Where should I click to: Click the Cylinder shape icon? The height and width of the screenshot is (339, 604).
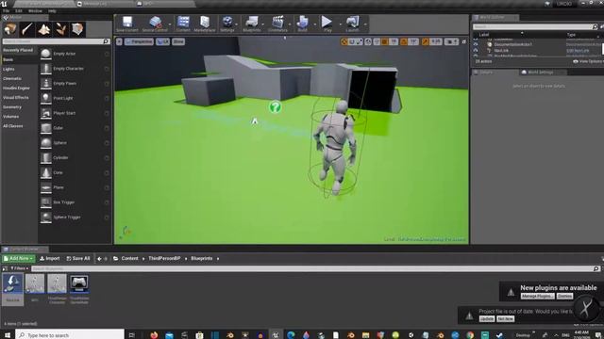46,158
